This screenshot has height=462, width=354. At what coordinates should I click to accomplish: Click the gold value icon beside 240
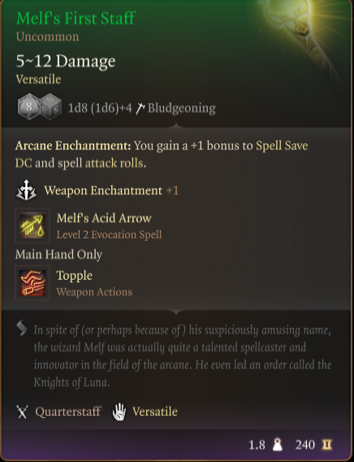(x=326, y=445)
